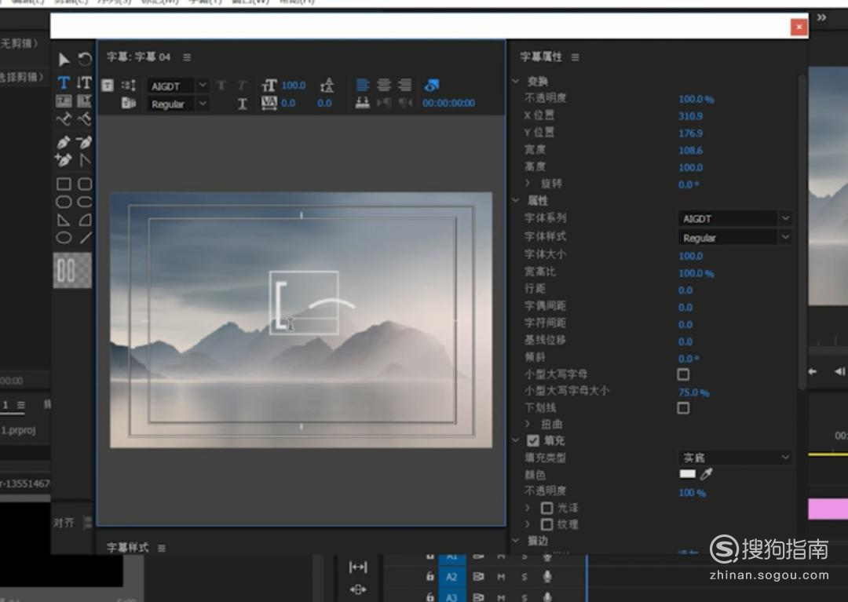Select the Rectangle shape tool
The image size is (848, 602).
click(x=64, y=184)
